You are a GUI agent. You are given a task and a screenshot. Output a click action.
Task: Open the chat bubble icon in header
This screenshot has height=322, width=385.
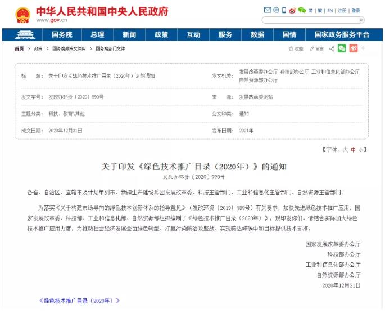tap(276, 10)
